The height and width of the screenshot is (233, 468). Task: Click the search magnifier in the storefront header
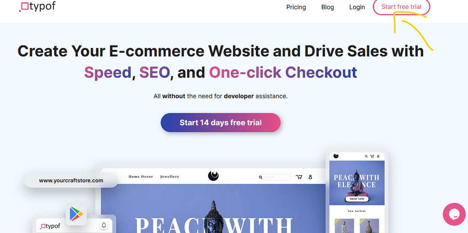[261, 177]
